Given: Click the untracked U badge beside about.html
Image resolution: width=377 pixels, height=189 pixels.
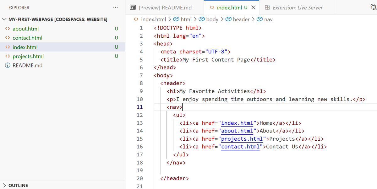Looking at the screenshot, I should [117, 29].
